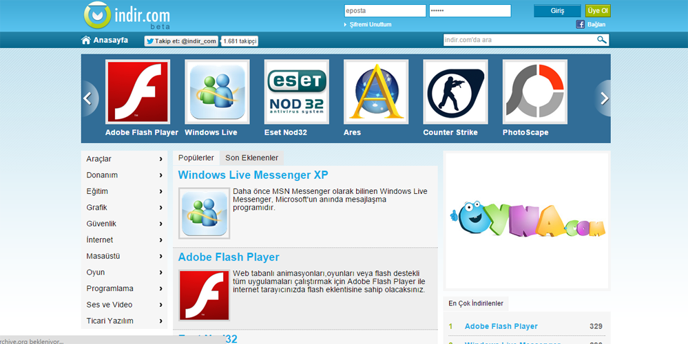Switch to the Son Eklenenler tab
Viewport: 688px width, 344px height.
click(251, 158)
